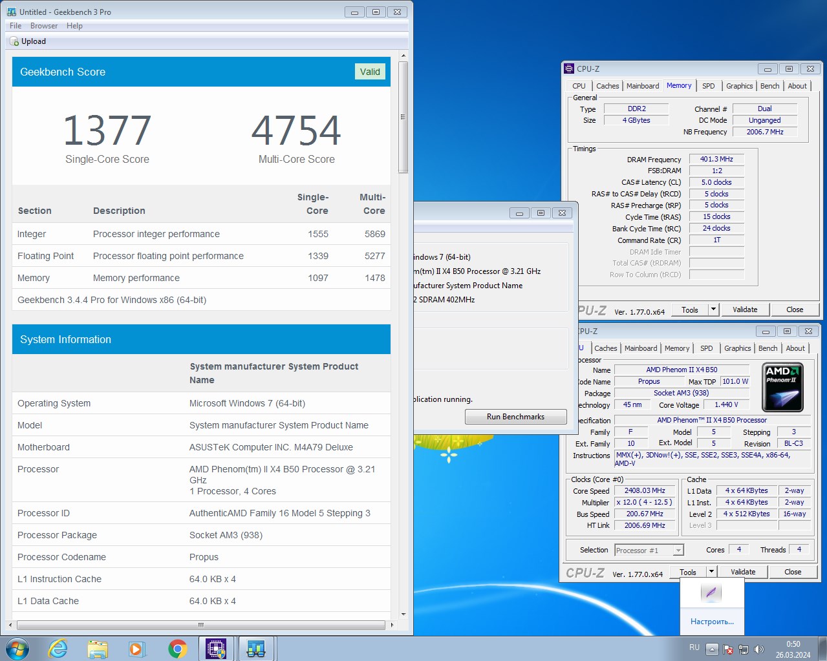
Task: Click the Single-Core Score value 1377
Action: coord(107,131)
